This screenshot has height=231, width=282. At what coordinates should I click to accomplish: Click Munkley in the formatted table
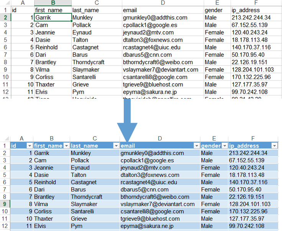(x=81, y=153)
